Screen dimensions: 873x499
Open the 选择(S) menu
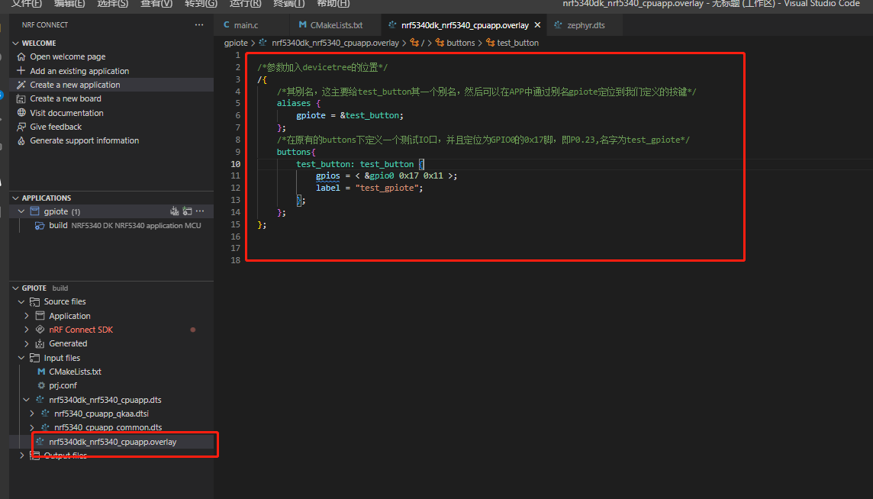pyautogui.click(x=112, y=3)
